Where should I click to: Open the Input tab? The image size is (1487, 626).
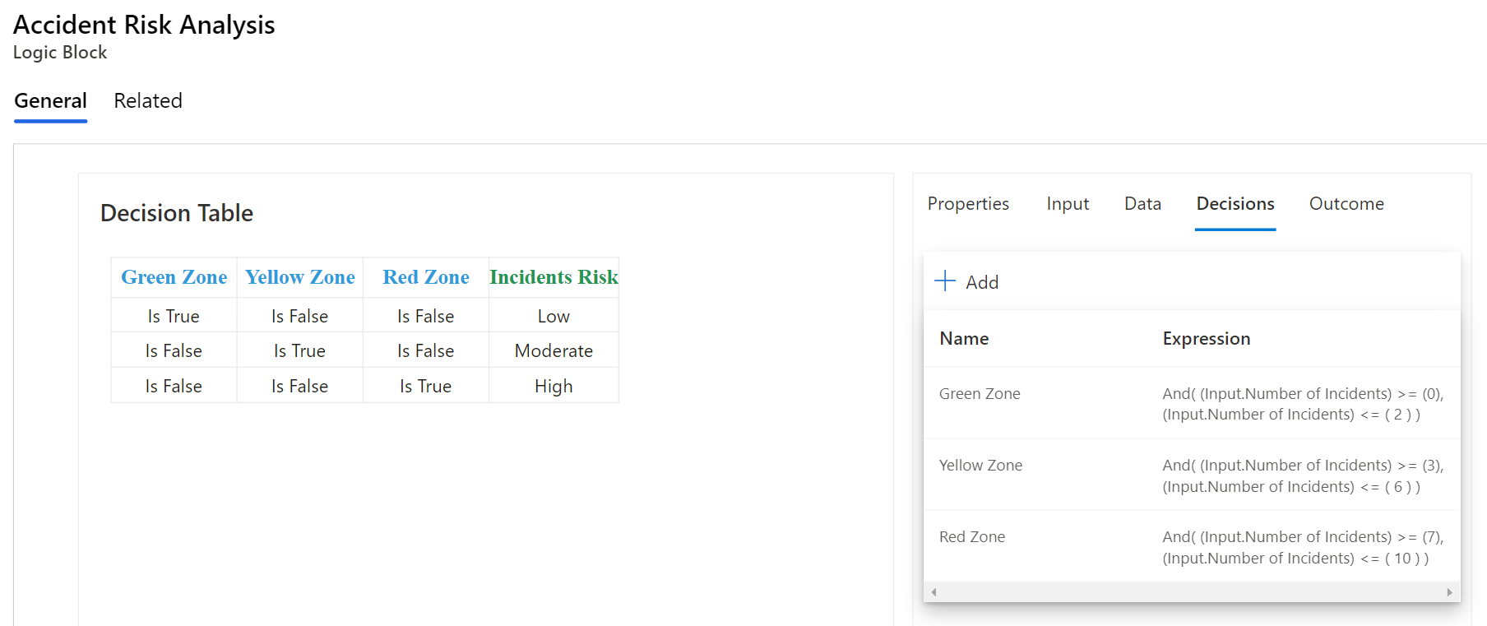(x=1068, y=204)
